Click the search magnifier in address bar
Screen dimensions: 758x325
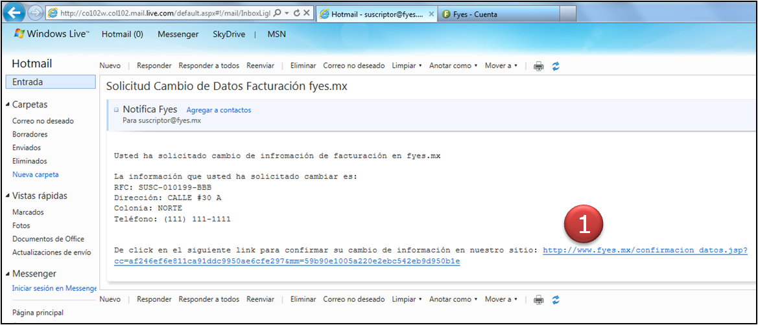(x=277, y=14)
